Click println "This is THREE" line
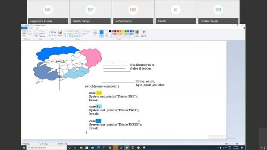 [116, 125]
